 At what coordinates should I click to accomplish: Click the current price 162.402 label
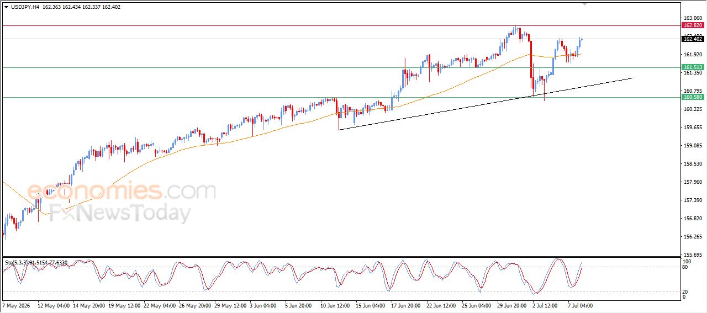pyautogui.click(x=693, y=39)
